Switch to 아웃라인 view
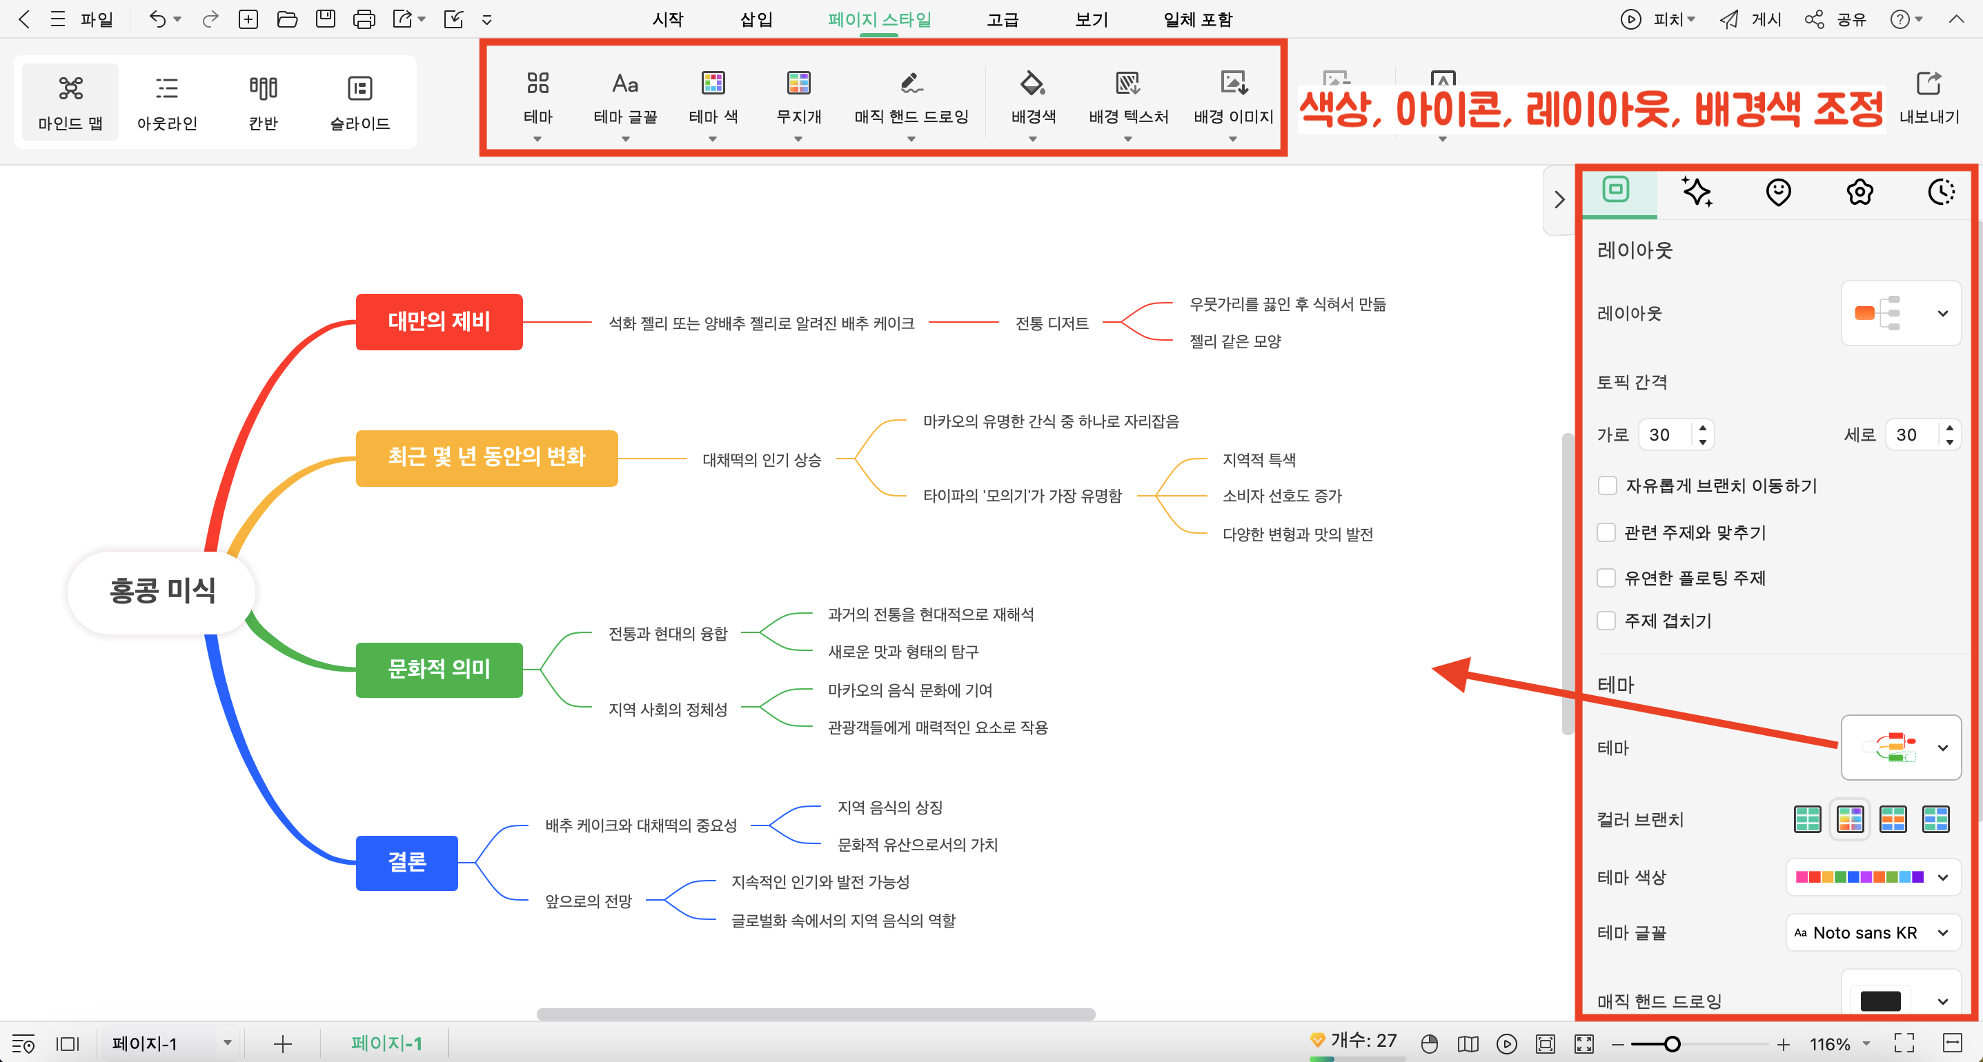1983x1062 pixels. pyautogui.click(x=167, y=102)
